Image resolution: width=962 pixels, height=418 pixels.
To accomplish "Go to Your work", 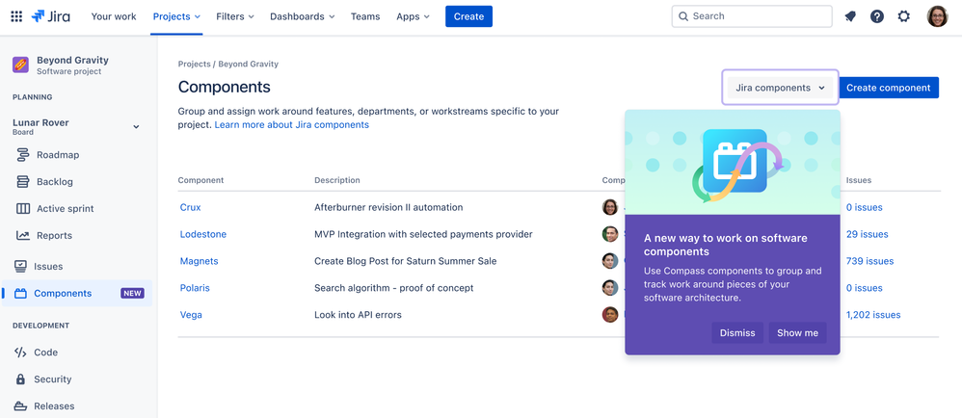I will coord(114,16).
